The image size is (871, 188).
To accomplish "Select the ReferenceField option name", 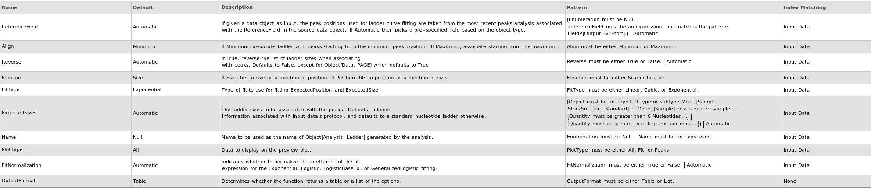I will 20,27.
